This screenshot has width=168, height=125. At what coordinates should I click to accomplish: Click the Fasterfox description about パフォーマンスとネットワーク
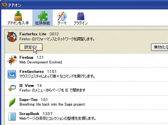[x=57, y=39]
